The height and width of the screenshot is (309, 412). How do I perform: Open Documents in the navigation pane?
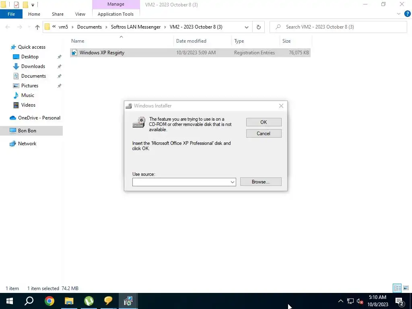[33, 76]
